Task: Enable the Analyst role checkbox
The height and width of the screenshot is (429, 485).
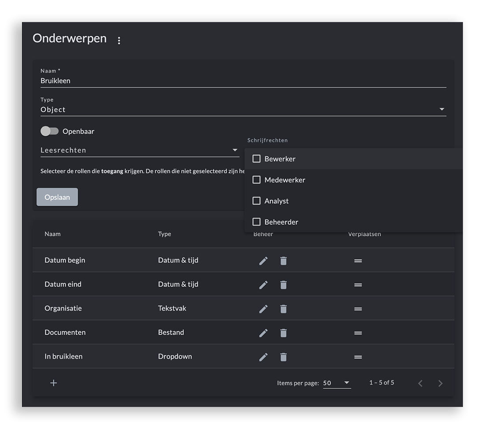Action: coord(257,201)
